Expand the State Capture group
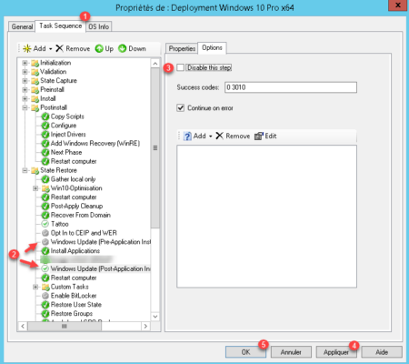This screenshot has width=409, height=364. tap(25, 81)
